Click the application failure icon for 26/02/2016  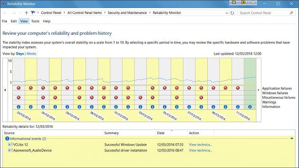pos(67,88)
